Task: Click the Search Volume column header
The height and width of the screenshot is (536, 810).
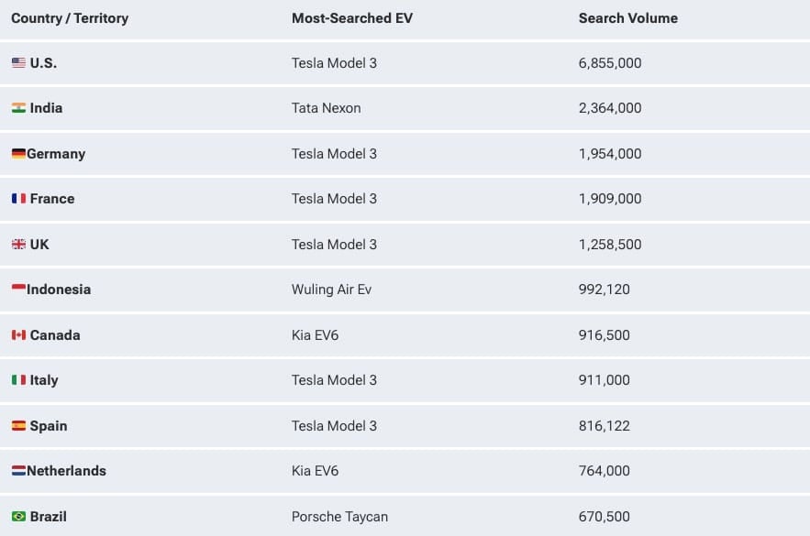Action: point(627,18)
